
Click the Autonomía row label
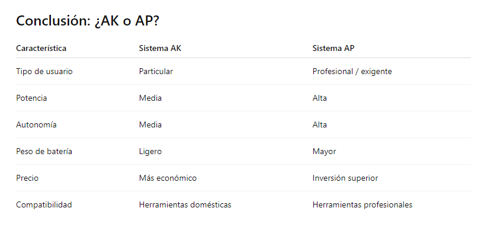[x=36, y=124]
